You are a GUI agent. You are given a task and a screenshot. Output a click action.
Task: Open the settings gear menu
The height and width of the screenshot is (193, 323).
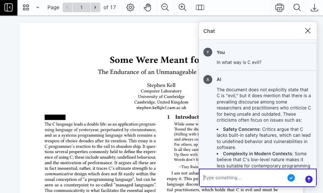[130, 8]
